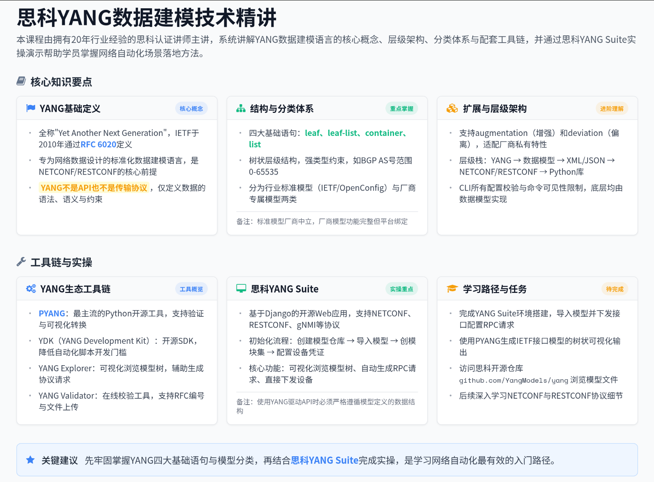
Task: Click the highlighted text YANG不是API也不是传输协议
Action: coord(94,188)
